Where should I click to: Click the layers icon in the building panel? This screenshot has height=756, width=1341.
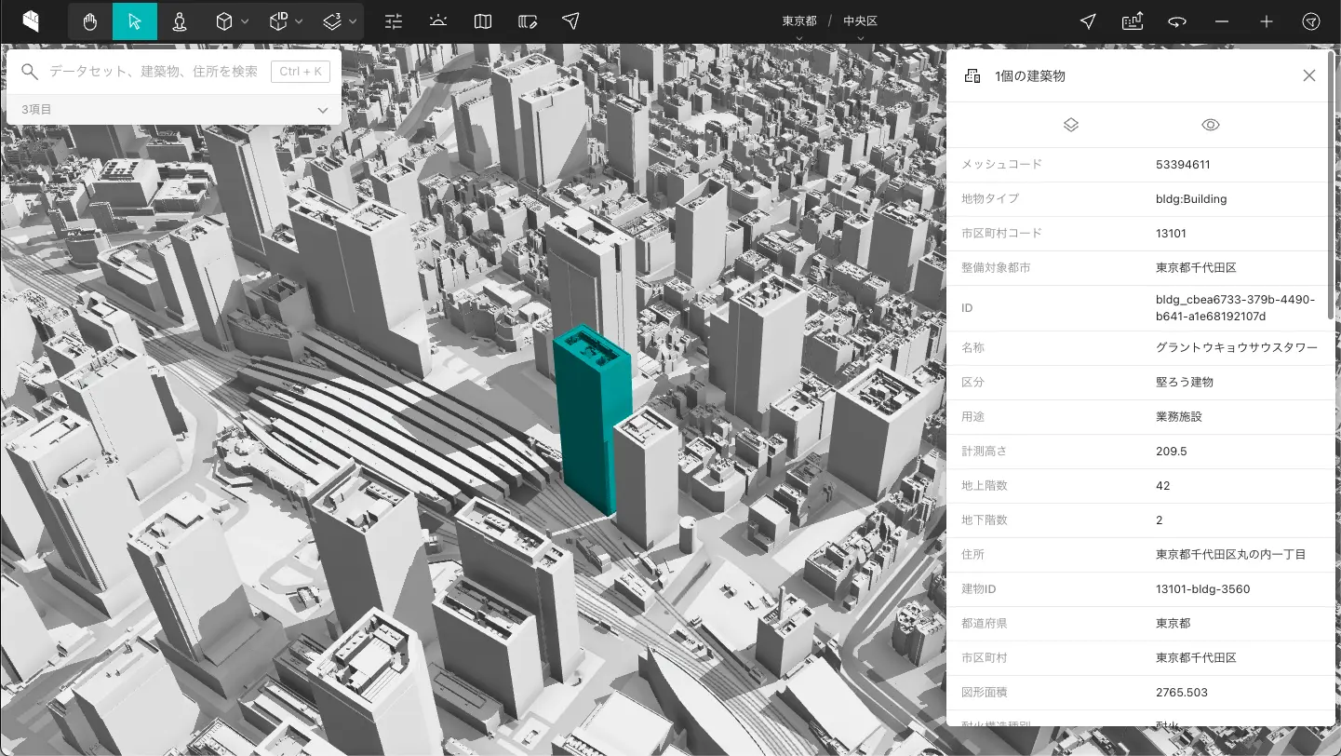click(1071, 125)
